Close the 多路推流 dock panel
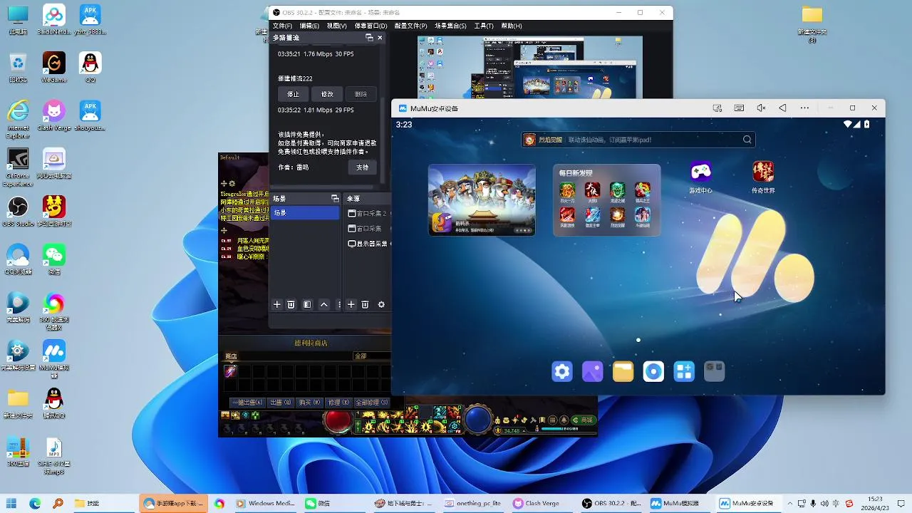Screen dimensions: 912x513 point(380,38)
